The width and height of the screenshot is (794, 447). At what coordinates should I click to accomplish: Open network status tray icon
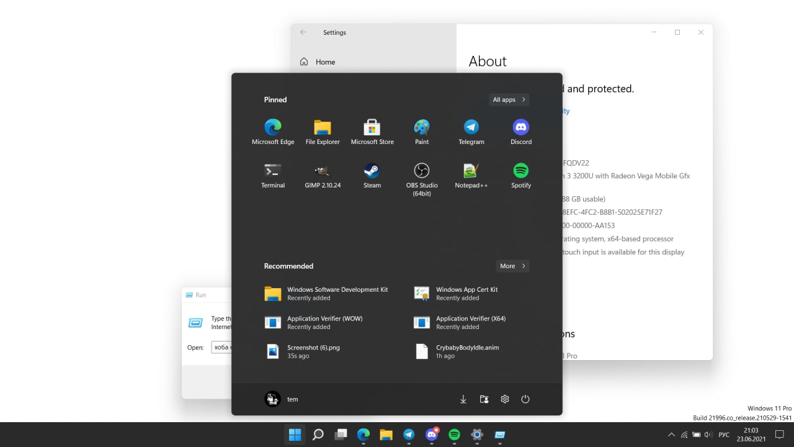pos(684,435)
